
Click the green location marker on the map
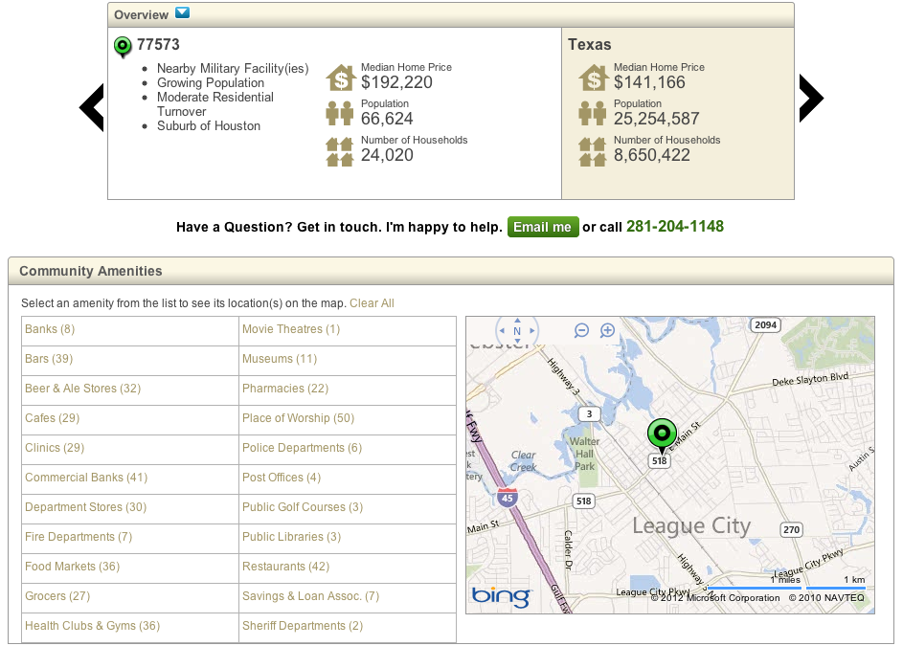pyautogui.click(x=662, y=434)
